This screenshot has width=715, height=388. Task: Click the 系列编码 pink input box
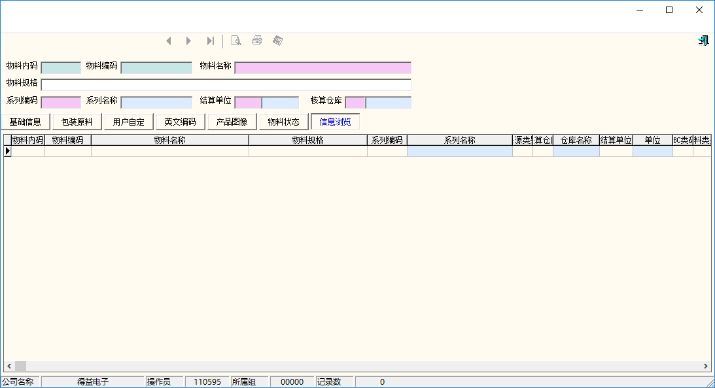[x=61, y=102]
